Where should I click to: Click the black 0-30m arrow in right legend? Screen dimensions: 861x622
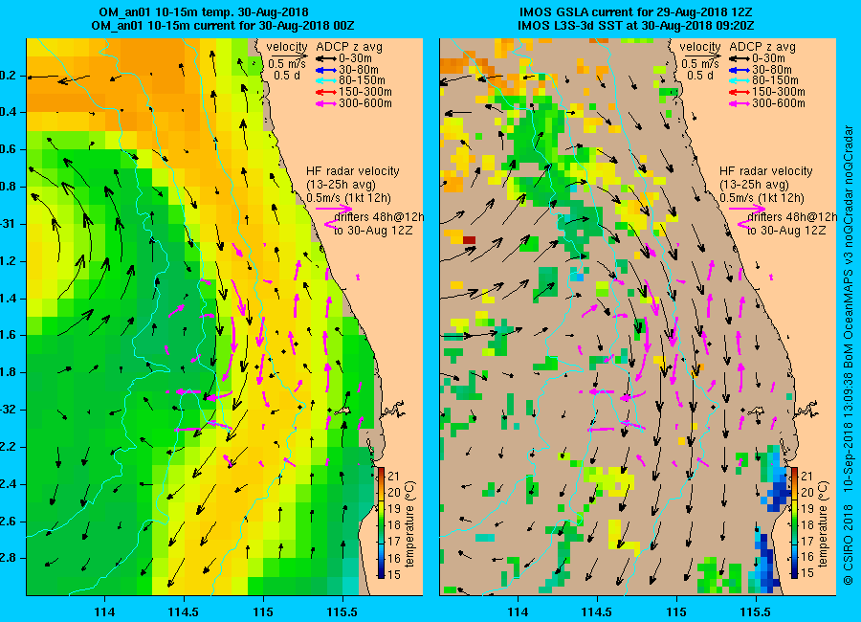coord(740,58)
